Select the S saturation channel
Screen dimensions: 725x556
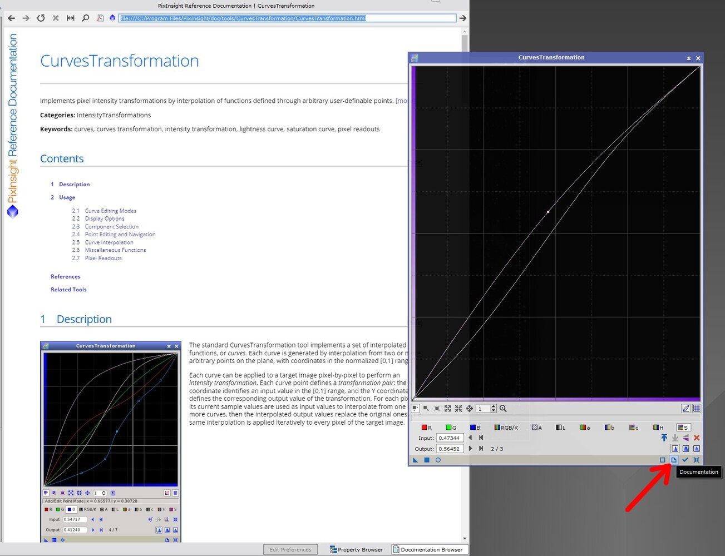point(683,428)
